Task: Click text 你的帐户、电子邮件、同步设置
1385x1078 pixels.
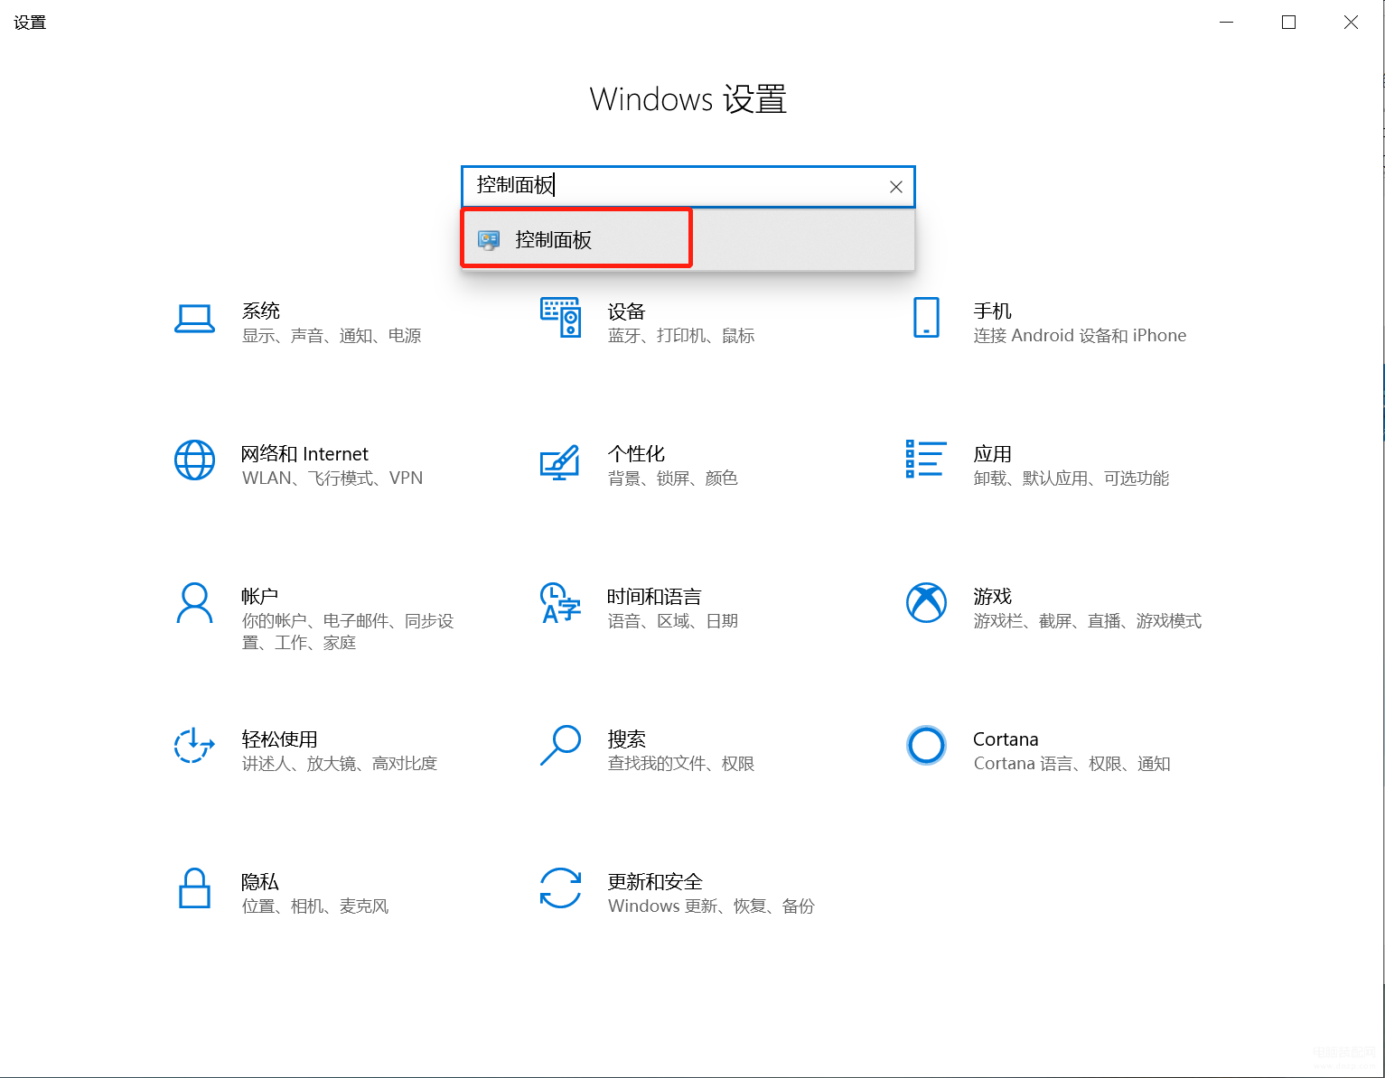Action: [x=348, y=632]
